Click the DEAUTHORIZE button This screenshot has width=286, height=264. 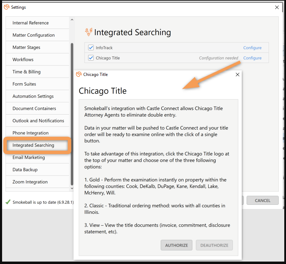click(214, 245)
